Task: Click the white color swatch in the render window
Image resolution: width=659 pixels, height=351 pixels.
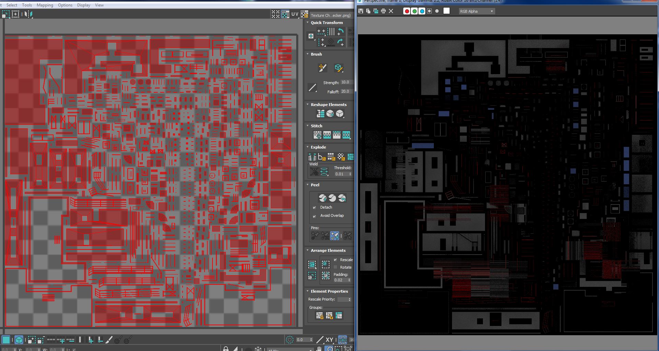Action: 446,11
